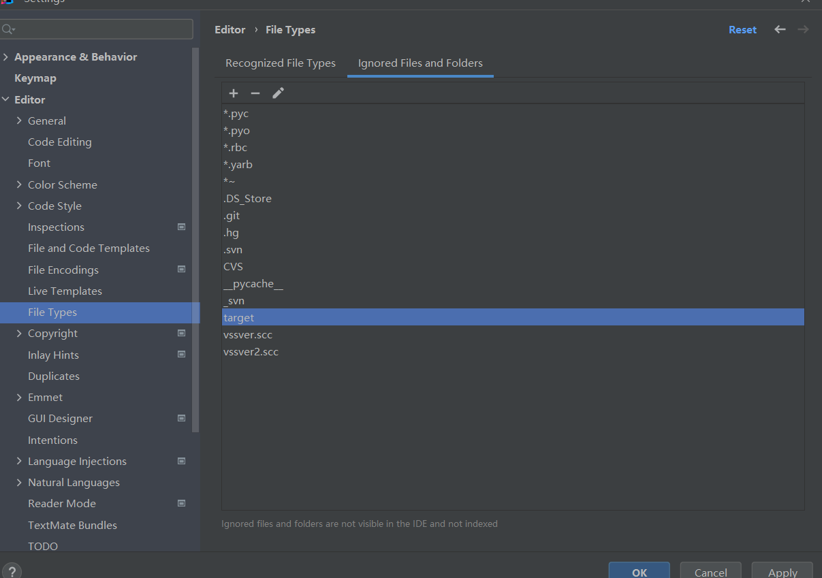Image resolution: width=822 pixels, height=578 pixels.
Task: Click project-level icon beside File Encodings
Action: (181, 270)
